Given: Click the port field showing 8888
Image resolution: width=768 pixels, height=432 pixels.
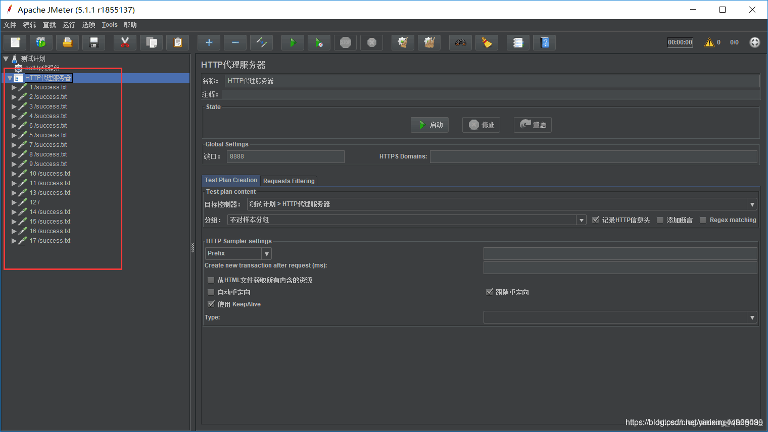Looking at the screenshot, I should 285,156.
